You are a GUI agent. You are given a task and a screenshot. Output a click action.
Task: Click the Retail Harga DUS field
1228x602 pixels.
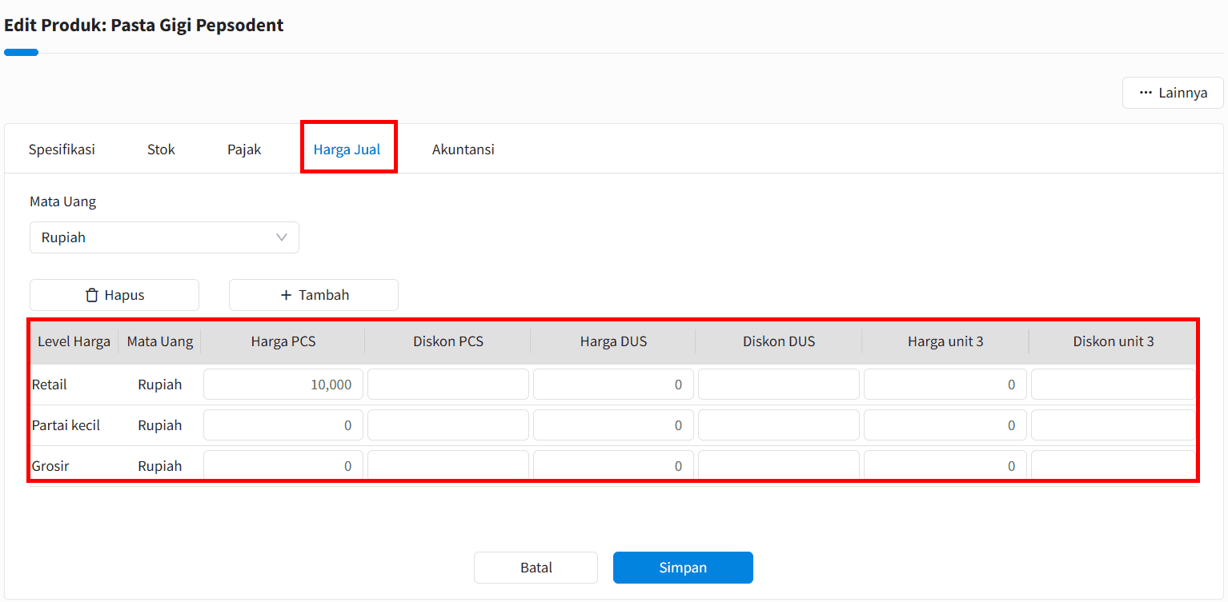613,385
